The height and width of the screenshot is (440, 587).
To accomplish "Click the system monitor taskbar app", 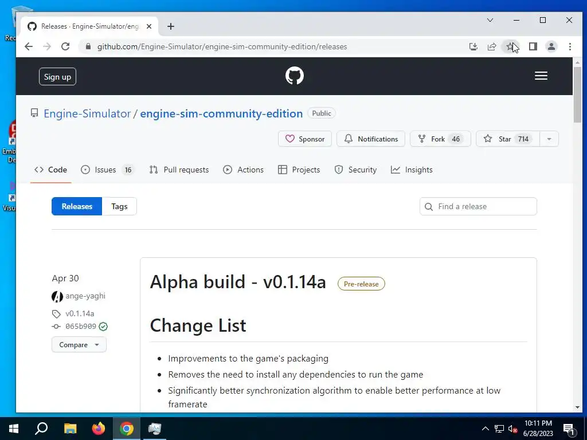I will click(x=155, y=429).
